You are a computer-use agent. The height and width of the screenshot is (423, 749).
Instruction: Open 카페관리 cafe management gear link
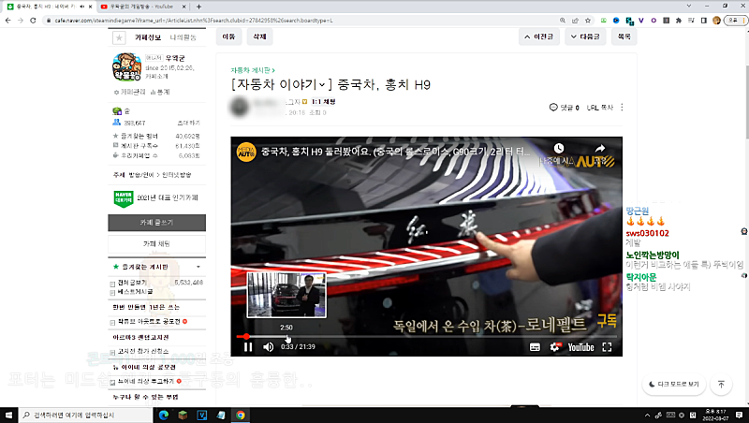[x=129, y=92]
